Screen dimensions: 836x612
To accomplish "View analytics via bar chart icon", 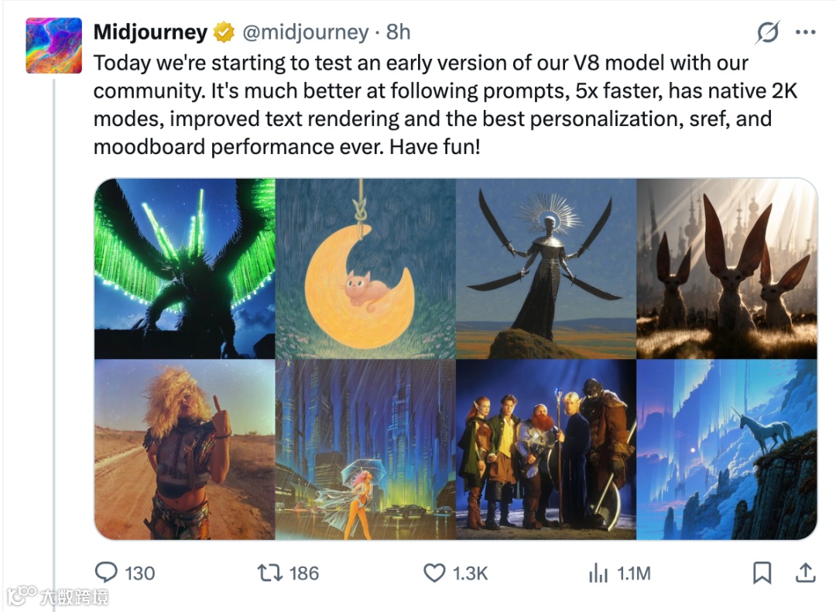I will click(x=598, y=573).
